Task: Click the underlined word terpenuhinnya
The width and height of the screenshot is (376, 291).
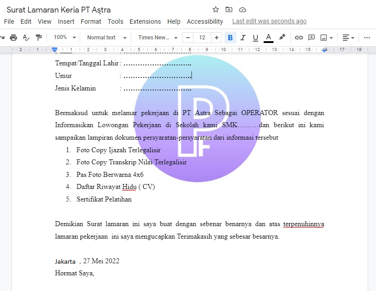Action: coord(303,224)
